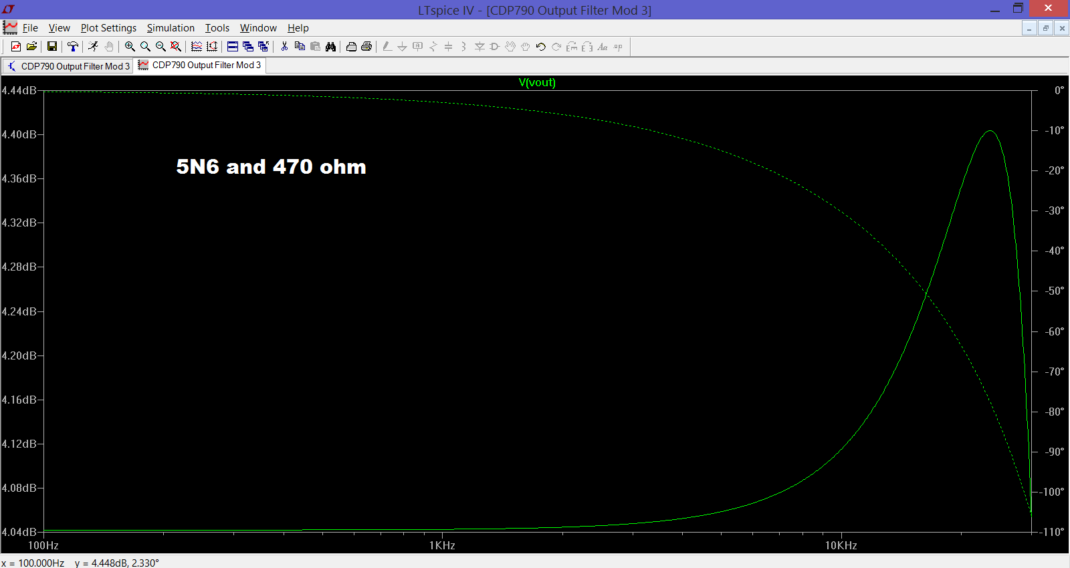Click the LTspice icon in the title bar

coord(9,9)
